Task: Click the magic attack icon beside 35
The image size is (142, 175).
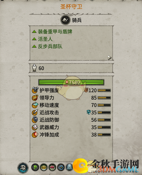Action: tap(89, 112)
